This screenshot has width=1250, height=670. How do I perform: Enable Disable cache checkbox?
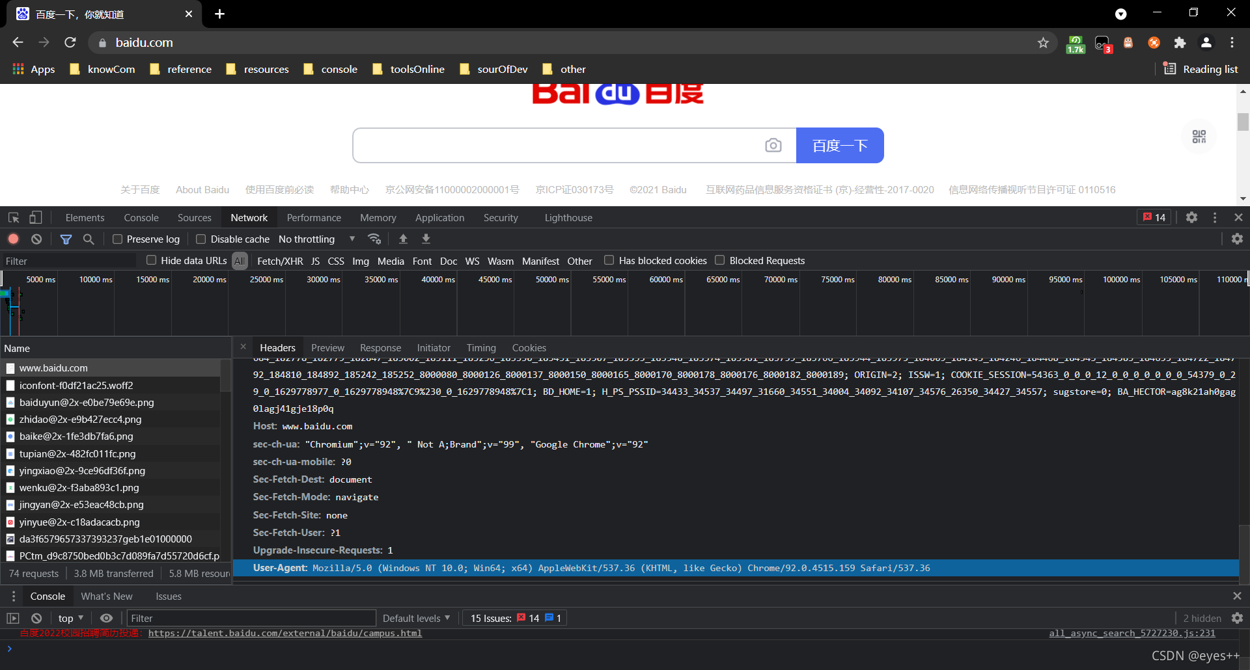[x=201, y=239]
